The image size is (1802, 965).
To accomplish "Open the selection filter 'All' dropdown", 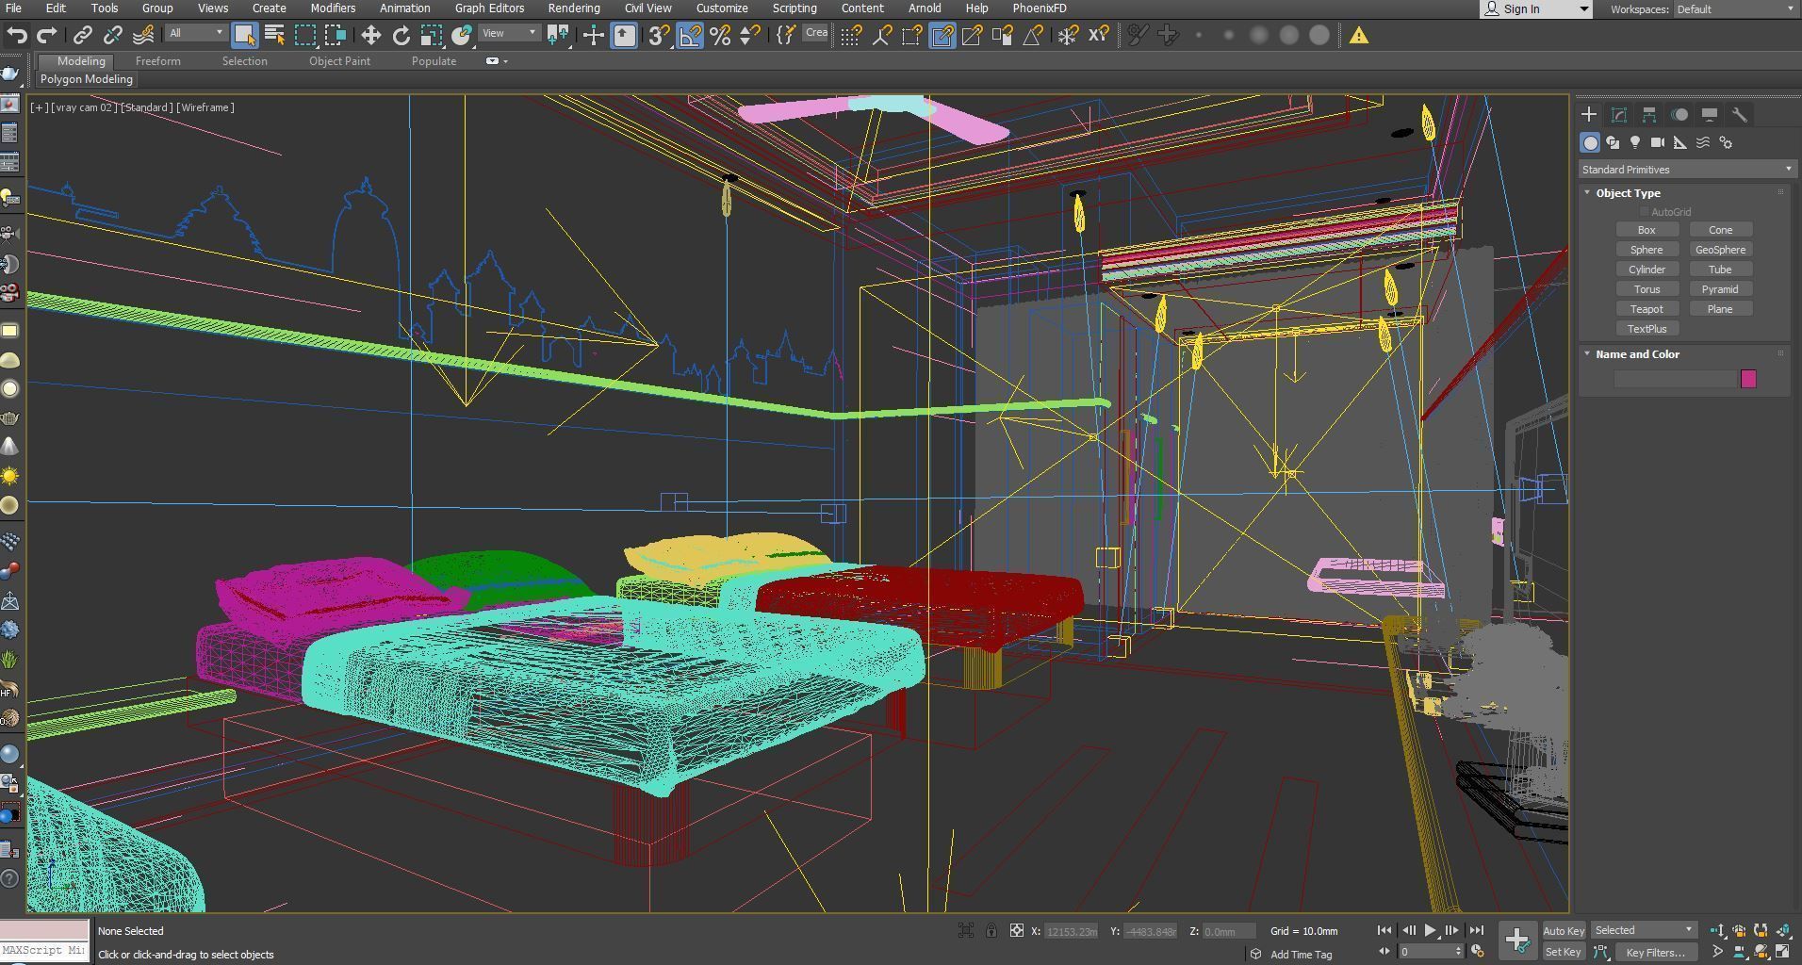I will pos(196,33).
